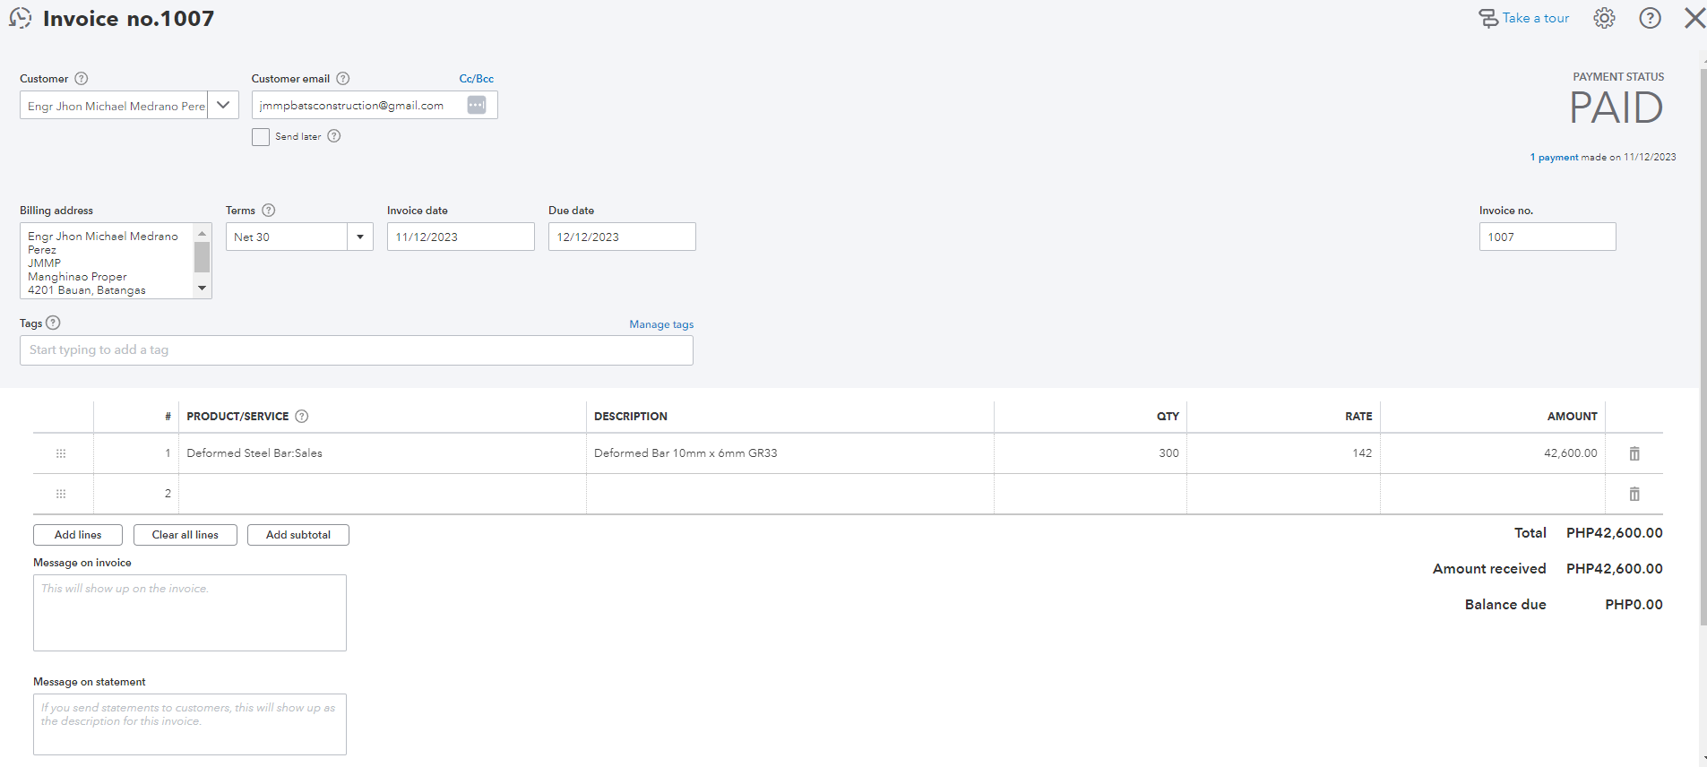Click the Tags input field
This screenshot has width=1707, height=767.
[356, 350]
